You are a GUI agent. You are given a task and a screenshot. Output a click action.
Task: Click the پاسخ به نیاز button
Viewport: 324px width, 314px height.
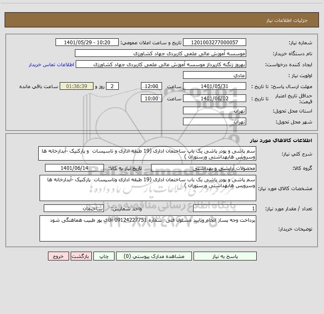(x=225, y=256)
